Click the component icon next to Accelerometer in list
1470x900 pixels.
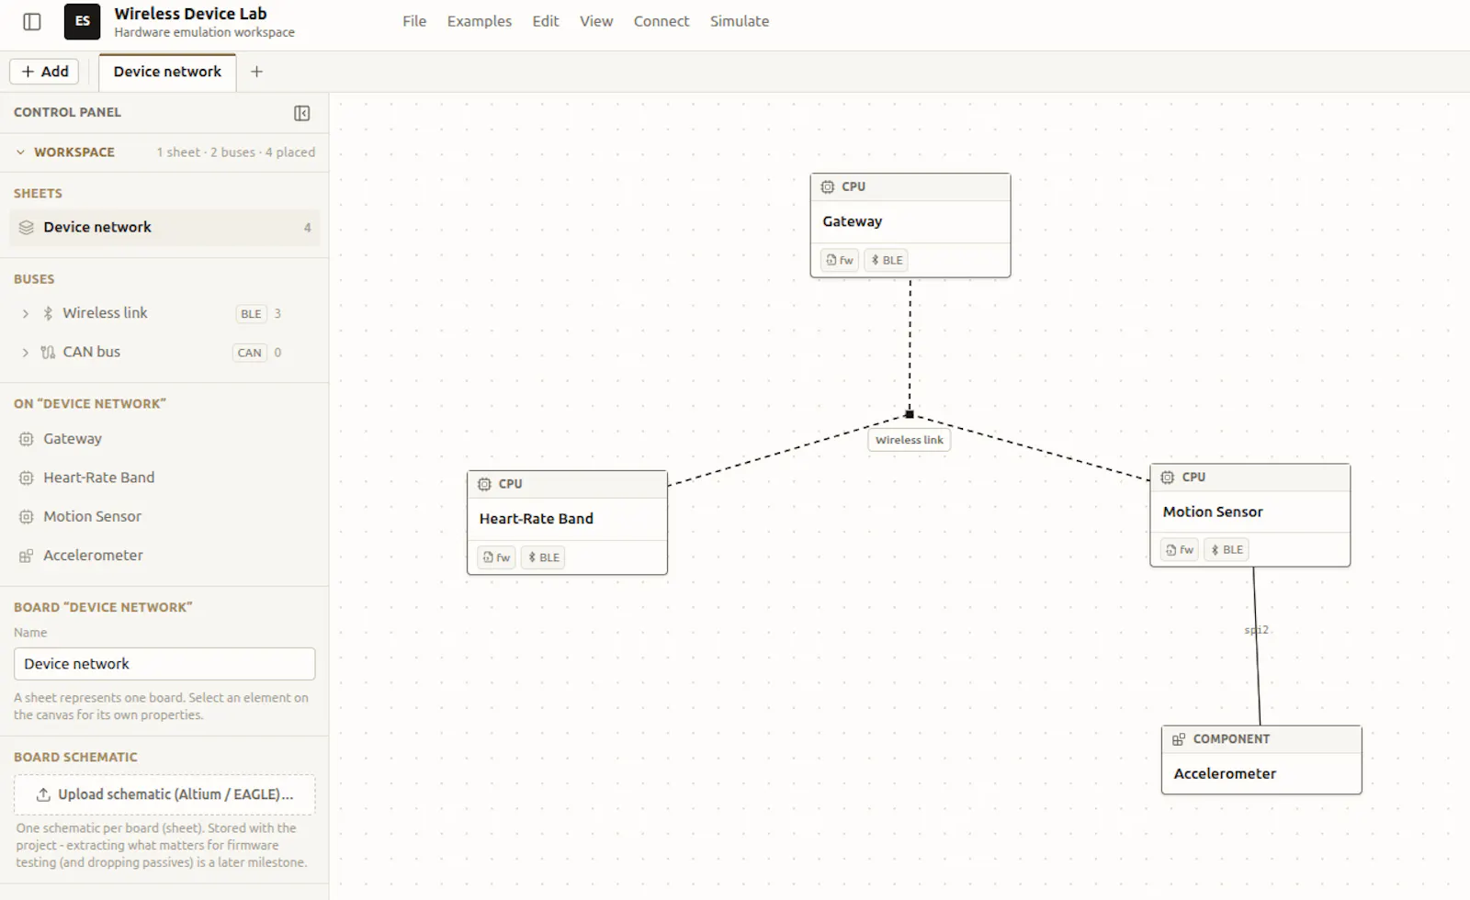pyautogui.click(x=27, y=556)
